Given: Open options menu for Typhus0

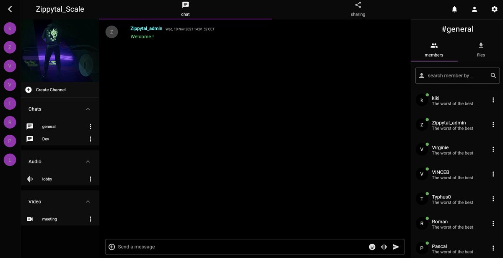Looking at the screenshot, I should [493, 199].
